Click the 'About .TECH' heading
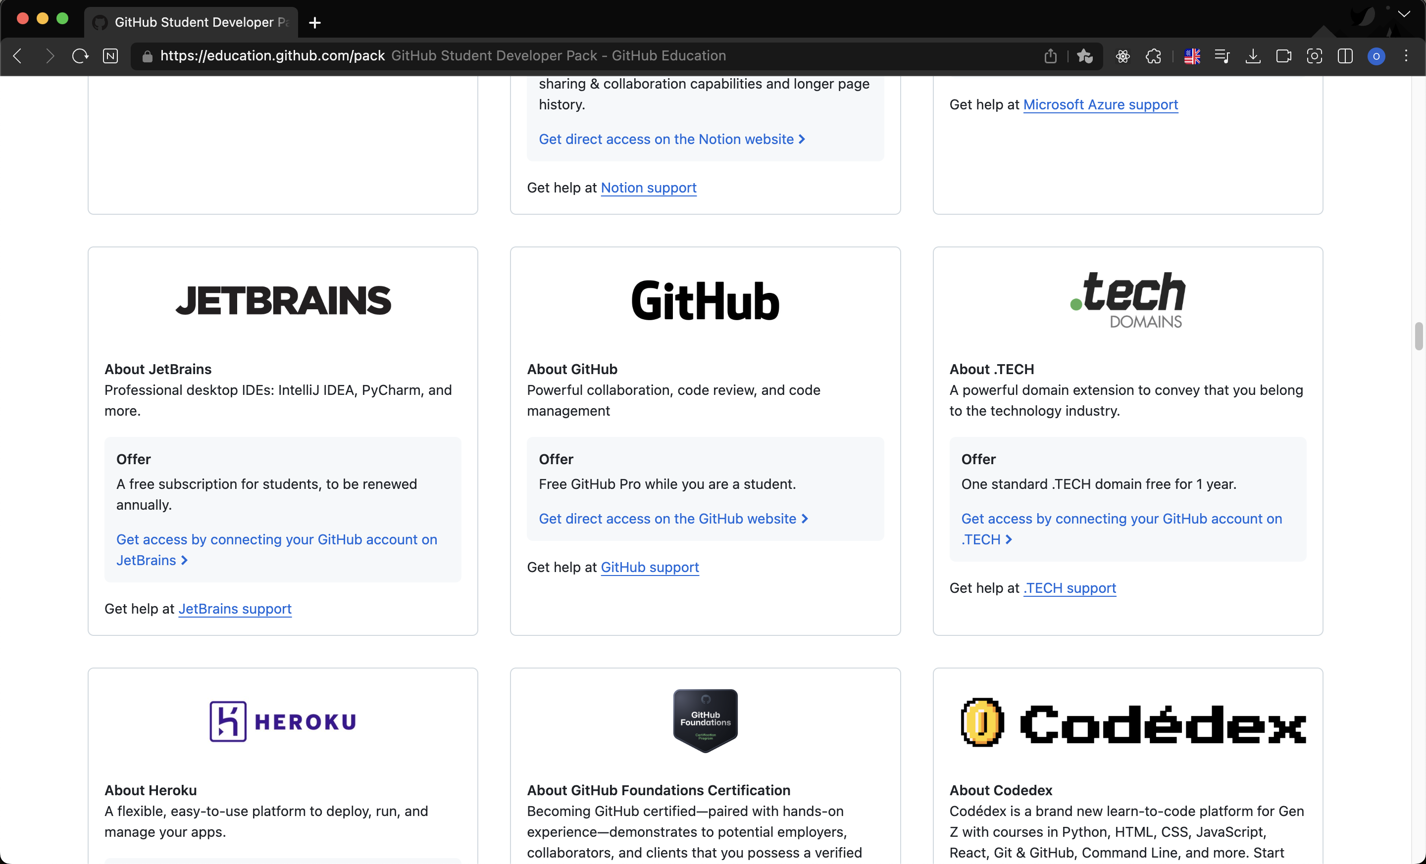Screen dimensions: 1426x864 coord(991,369)
